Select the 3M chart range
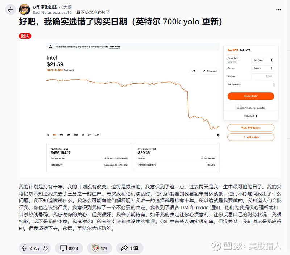 pos(68,135)
